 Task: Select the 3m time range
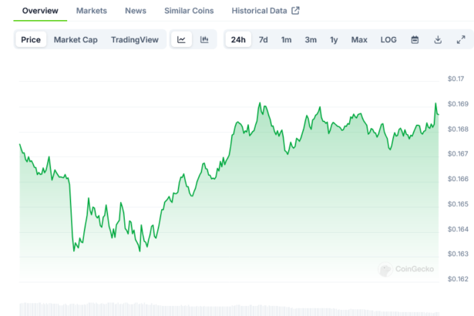click(x=311, y=39)
